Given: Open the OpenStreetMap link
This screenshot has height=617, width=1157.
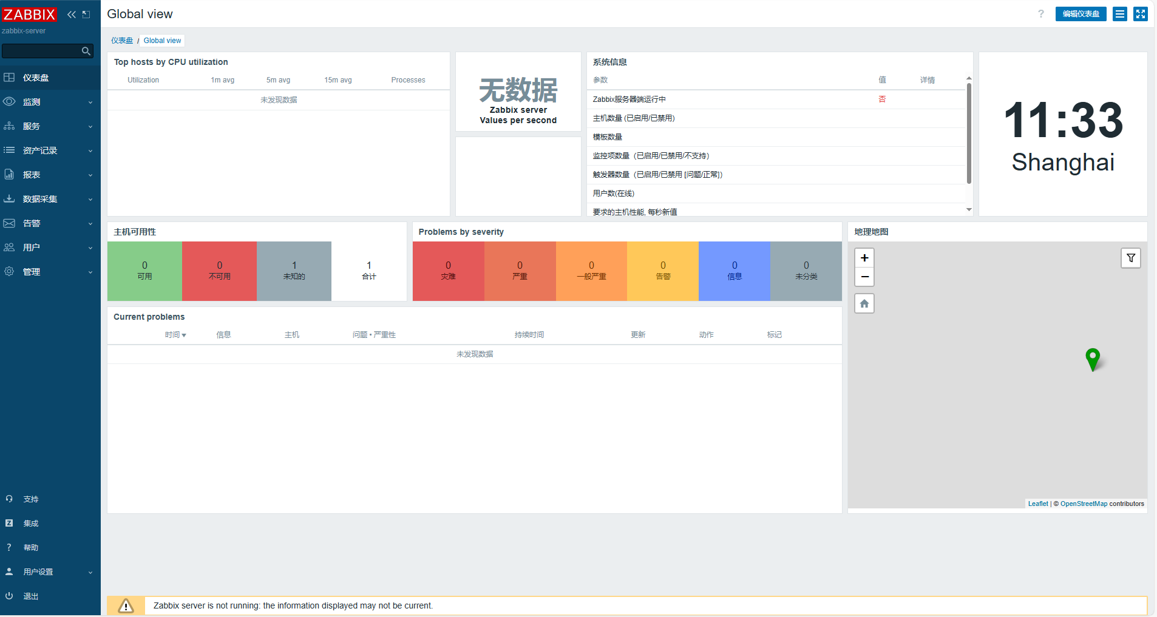Looking at the screenshot, I should tap(1084, 504).
